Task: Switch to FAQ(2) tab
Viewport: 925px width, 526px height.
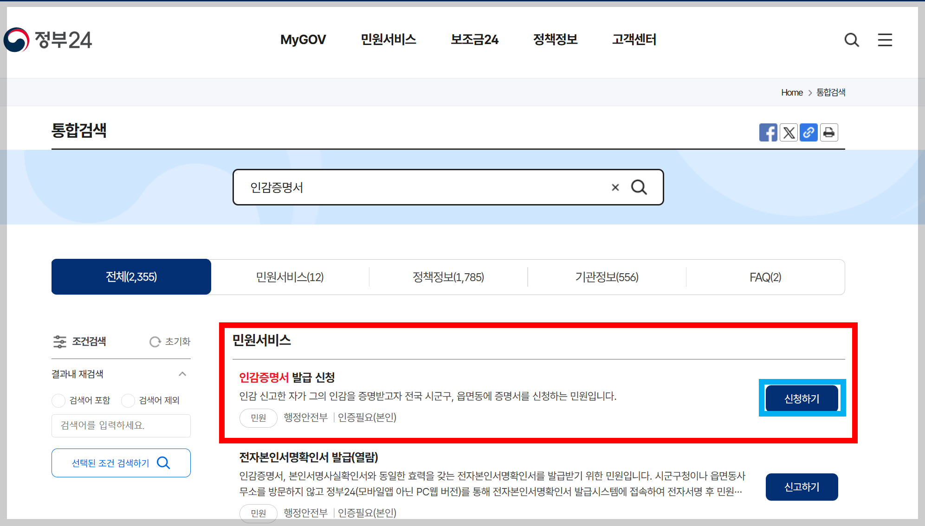Action: pyautogui.click(x=765, y=277)
